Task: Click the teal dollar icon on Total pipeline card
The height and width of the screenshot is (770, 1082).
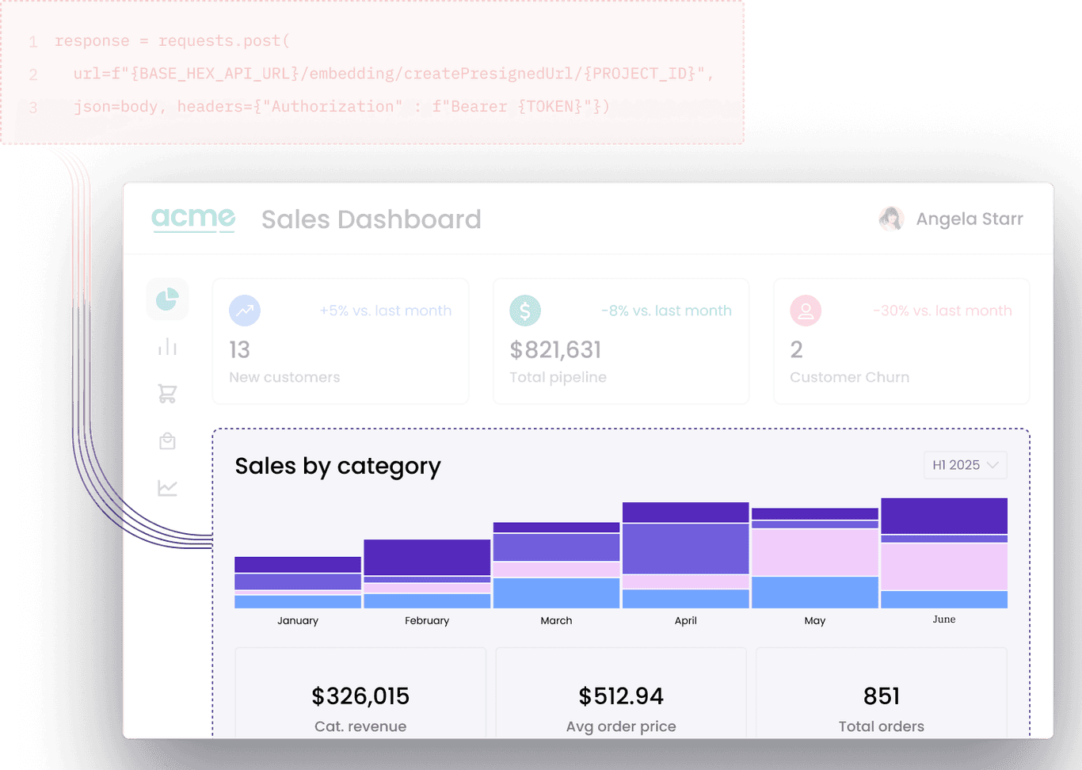Action: [524, 311]
